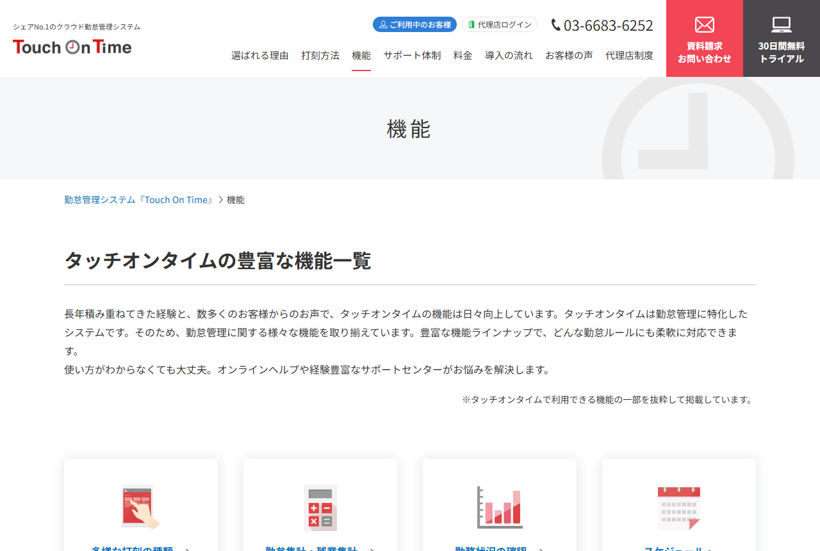820x551 pixels.
Task: Open the ご利用中のお客様 login button
Action: 414,24
